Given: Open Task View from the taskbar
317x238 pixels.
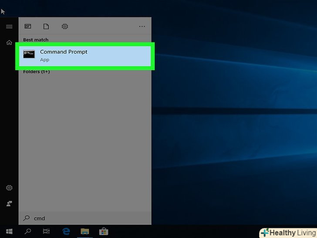Looking at the screenshot, I should 47,231.
